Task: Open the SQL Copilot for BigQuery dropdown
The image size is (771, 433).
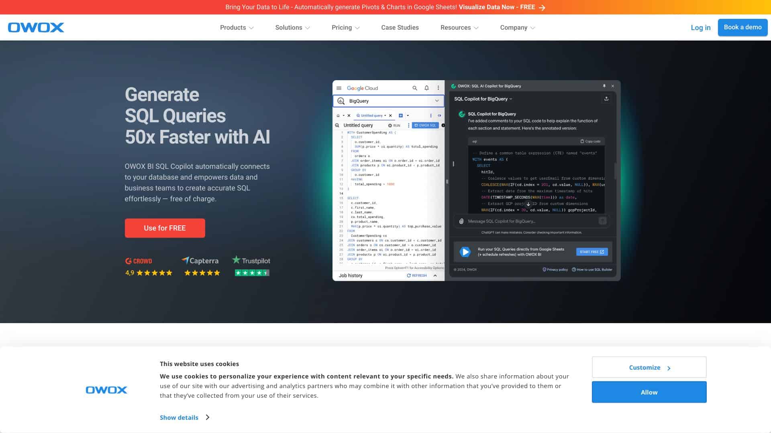Action: click(x=511, y=99)
